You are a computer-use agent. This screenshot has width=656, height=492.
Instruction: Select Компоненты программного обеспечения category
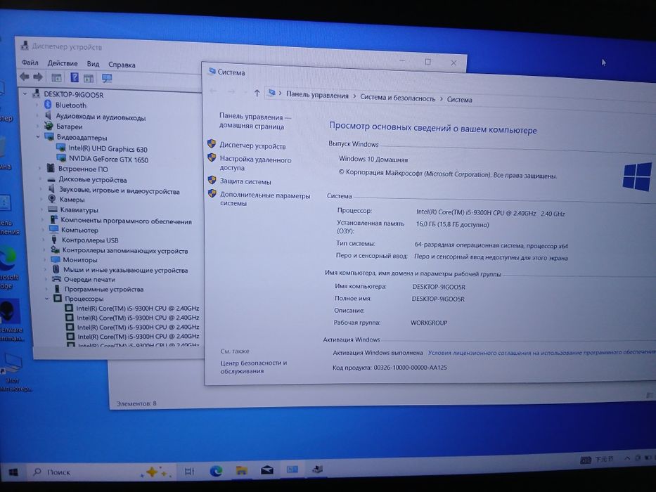[x=126, y=221]
